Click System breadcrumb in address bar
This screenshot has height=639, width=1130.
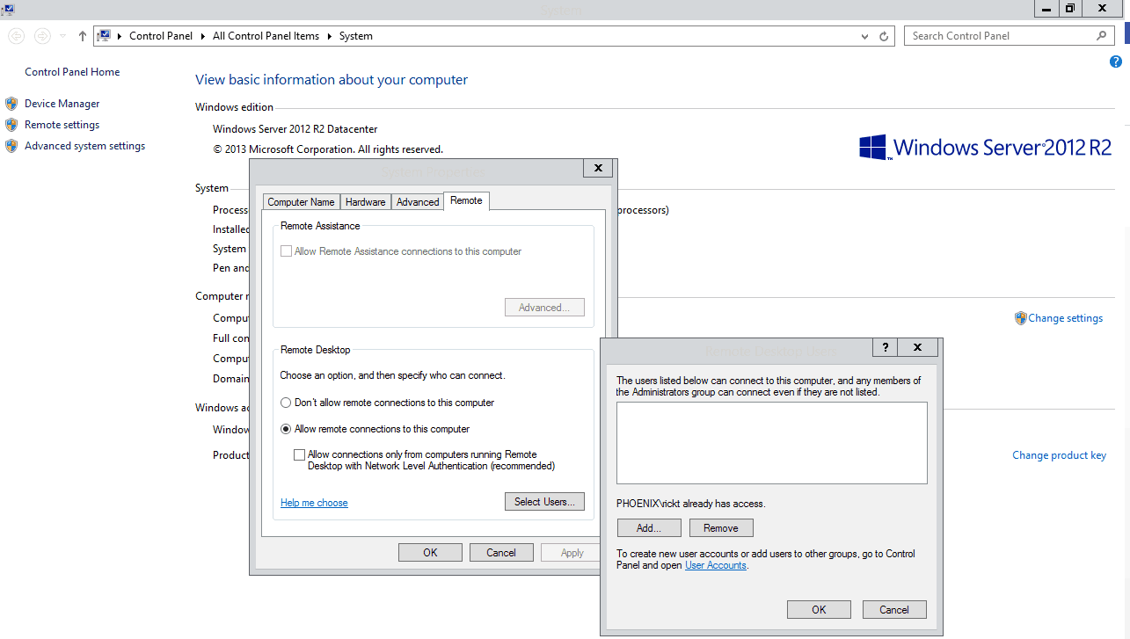(x=356, y=36)
